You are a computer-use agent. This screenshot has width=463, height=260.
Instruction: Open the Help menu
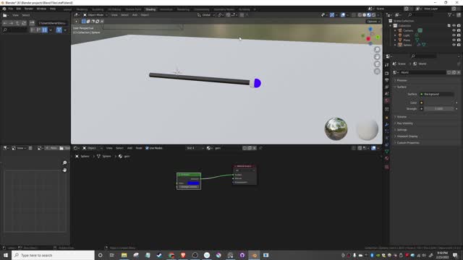[x=53, y=9]
